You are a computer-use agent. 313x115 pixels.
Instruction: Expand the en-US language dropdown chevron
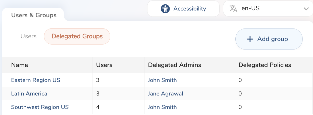[306, 9]
